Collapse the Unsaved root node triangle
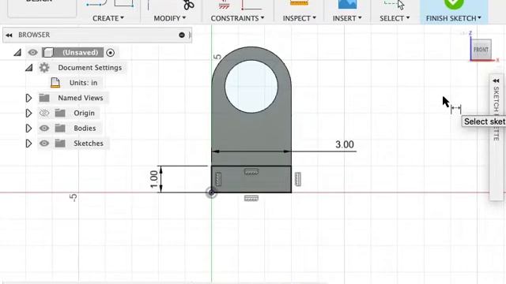The width and height of the screenshot is (506, 284). point(17,52)
